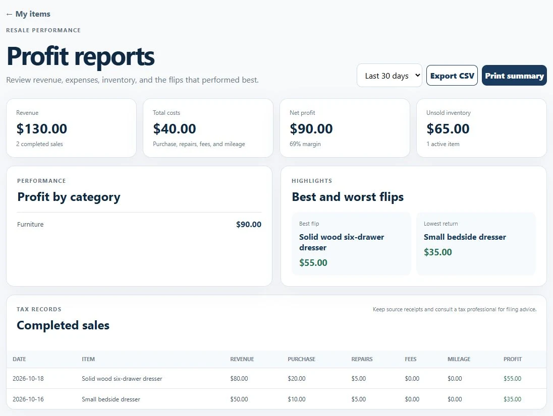553x416 pixels.
Task: Click the $50.00 revenue cell
Action: tap(239, 399)
